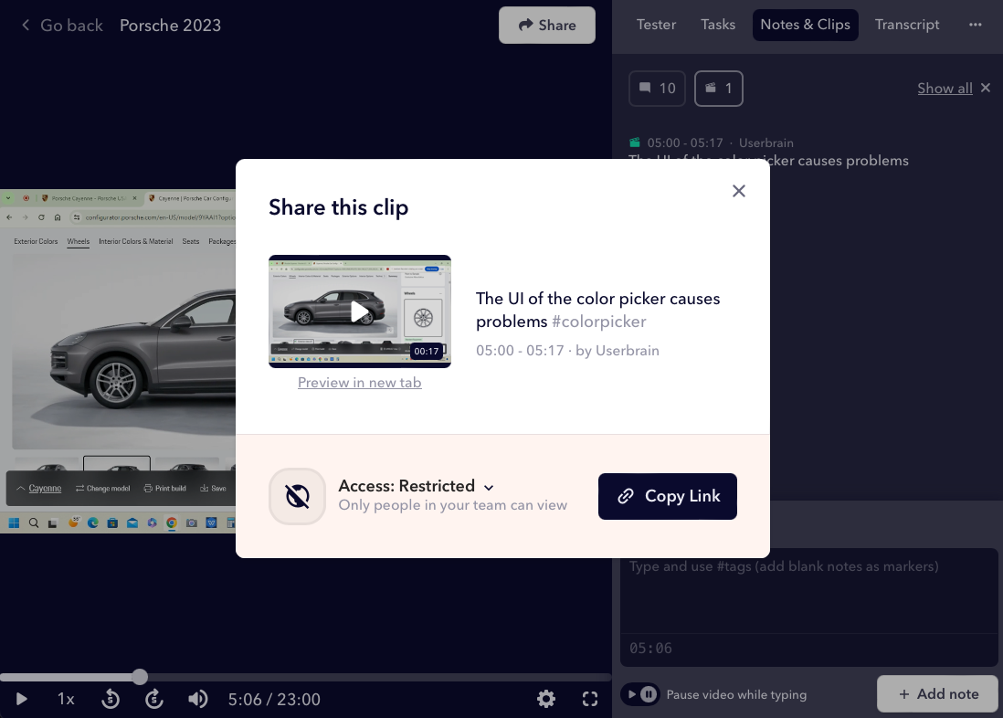The height and width of the screenshot is (718, 1003).
Task: Play the clip preview thumbnail
Action: coord(360,311)
